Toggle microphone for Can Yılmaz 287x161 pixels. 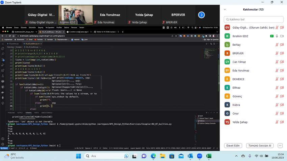coord(277,62)
